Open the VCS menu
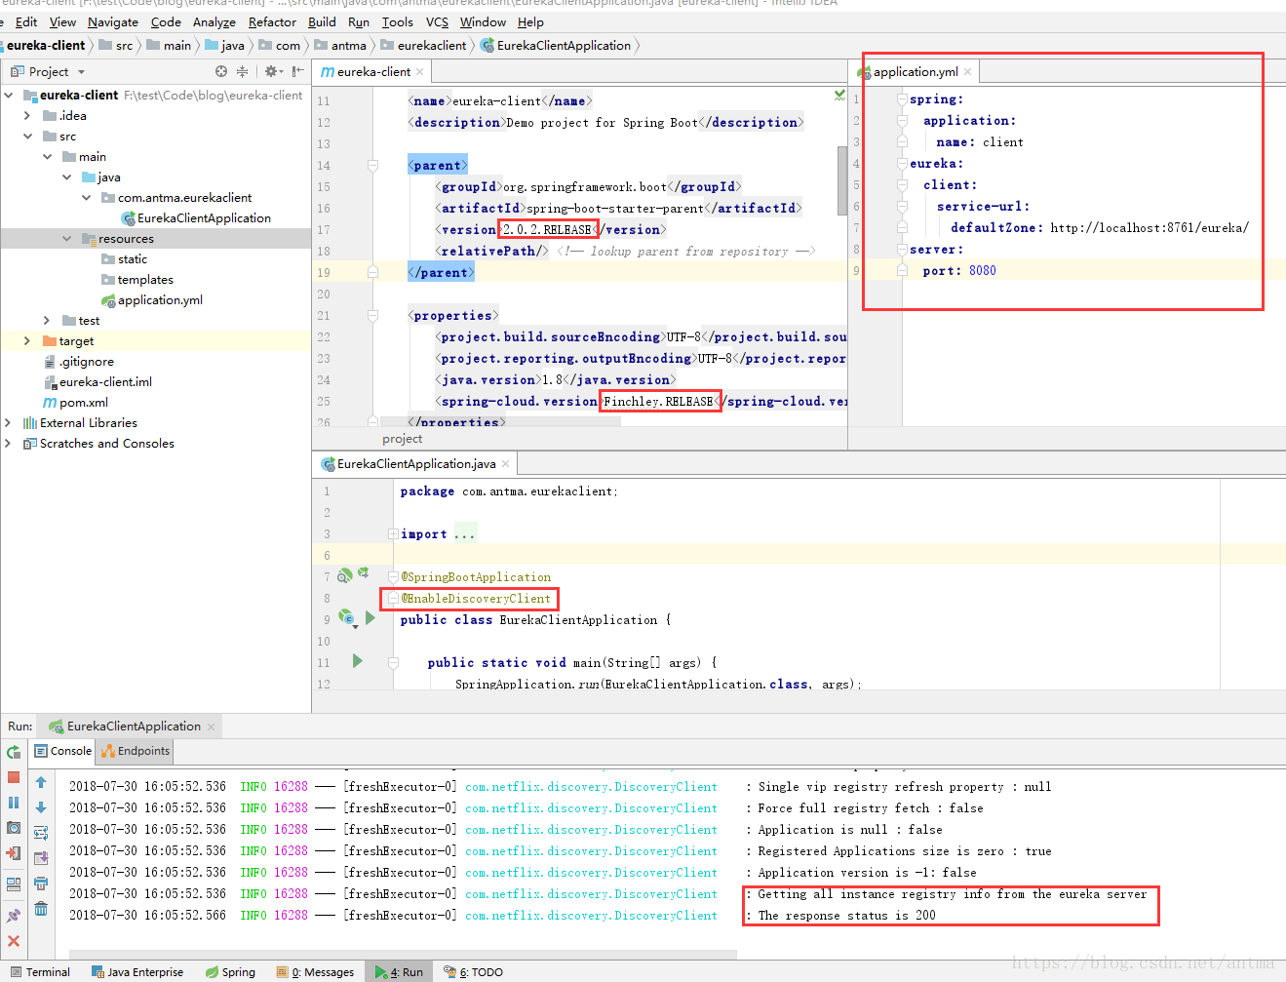The image size is (1286, 982). pos(437,21)
